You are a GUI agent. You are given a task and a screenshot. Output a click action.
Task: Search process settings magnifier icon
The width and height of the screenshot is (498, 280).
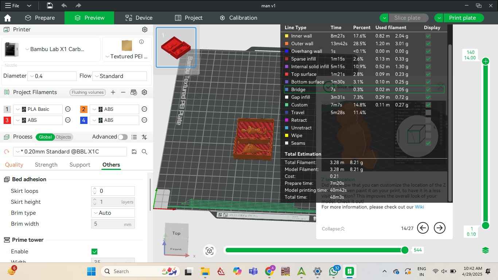click(x=144, y=152)
